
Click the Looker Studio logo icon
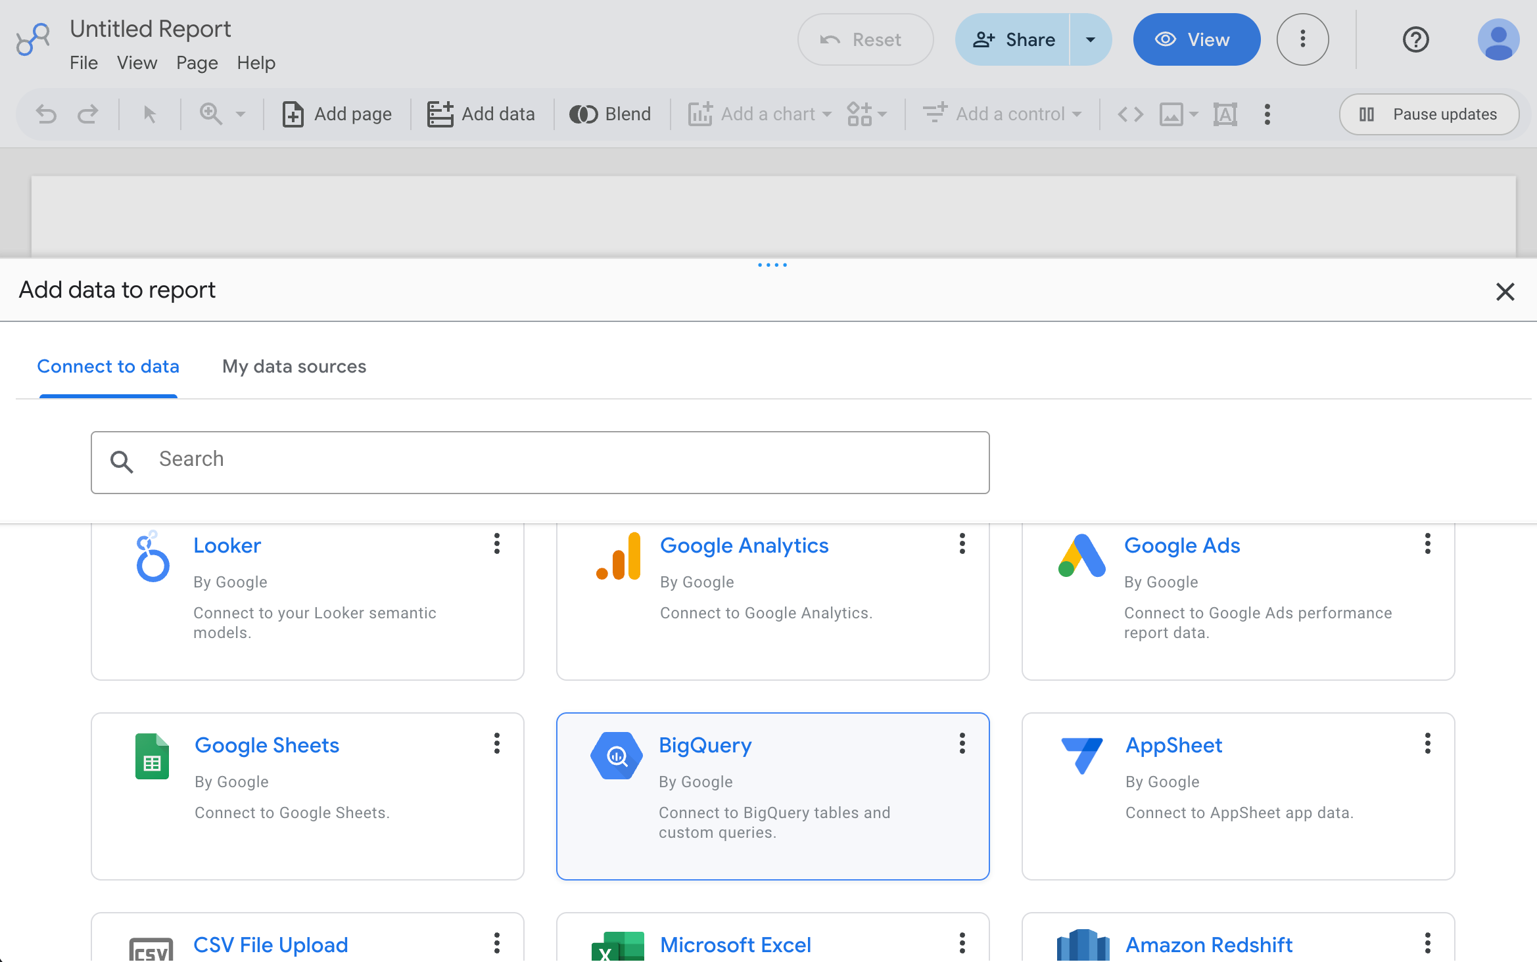[x=33, y=39]
